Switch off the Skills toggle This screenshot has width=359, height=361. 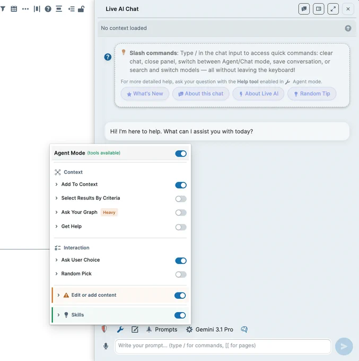click(180, 315)
